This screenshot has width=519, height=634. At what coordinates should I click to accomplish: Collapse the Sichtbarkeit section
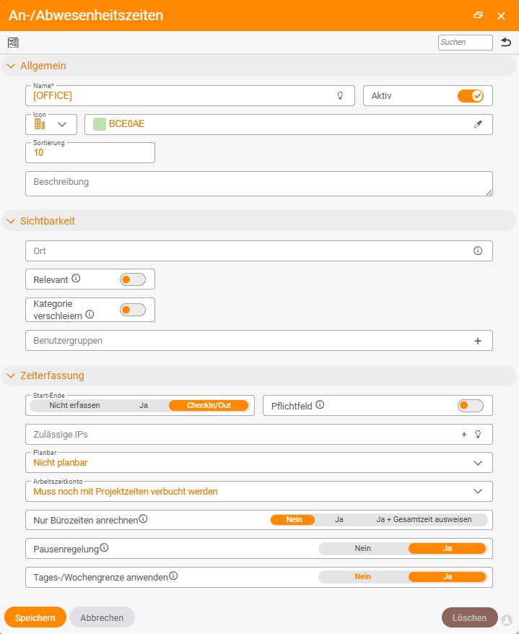point(11,221)
